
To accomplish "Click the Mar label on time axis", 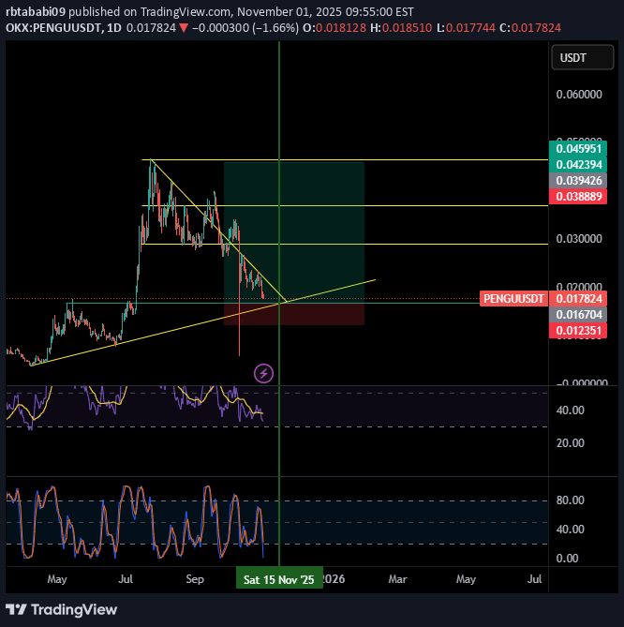I will tap(399, 579).
